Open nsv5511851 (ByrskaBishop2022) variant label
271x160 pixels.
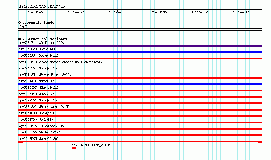(x=45, y=75)
